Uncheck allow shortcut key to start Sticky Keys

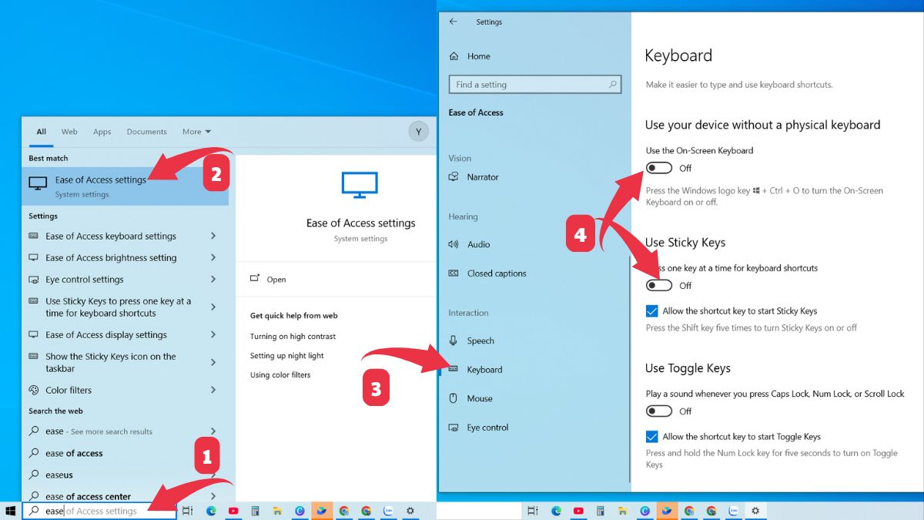651,310
